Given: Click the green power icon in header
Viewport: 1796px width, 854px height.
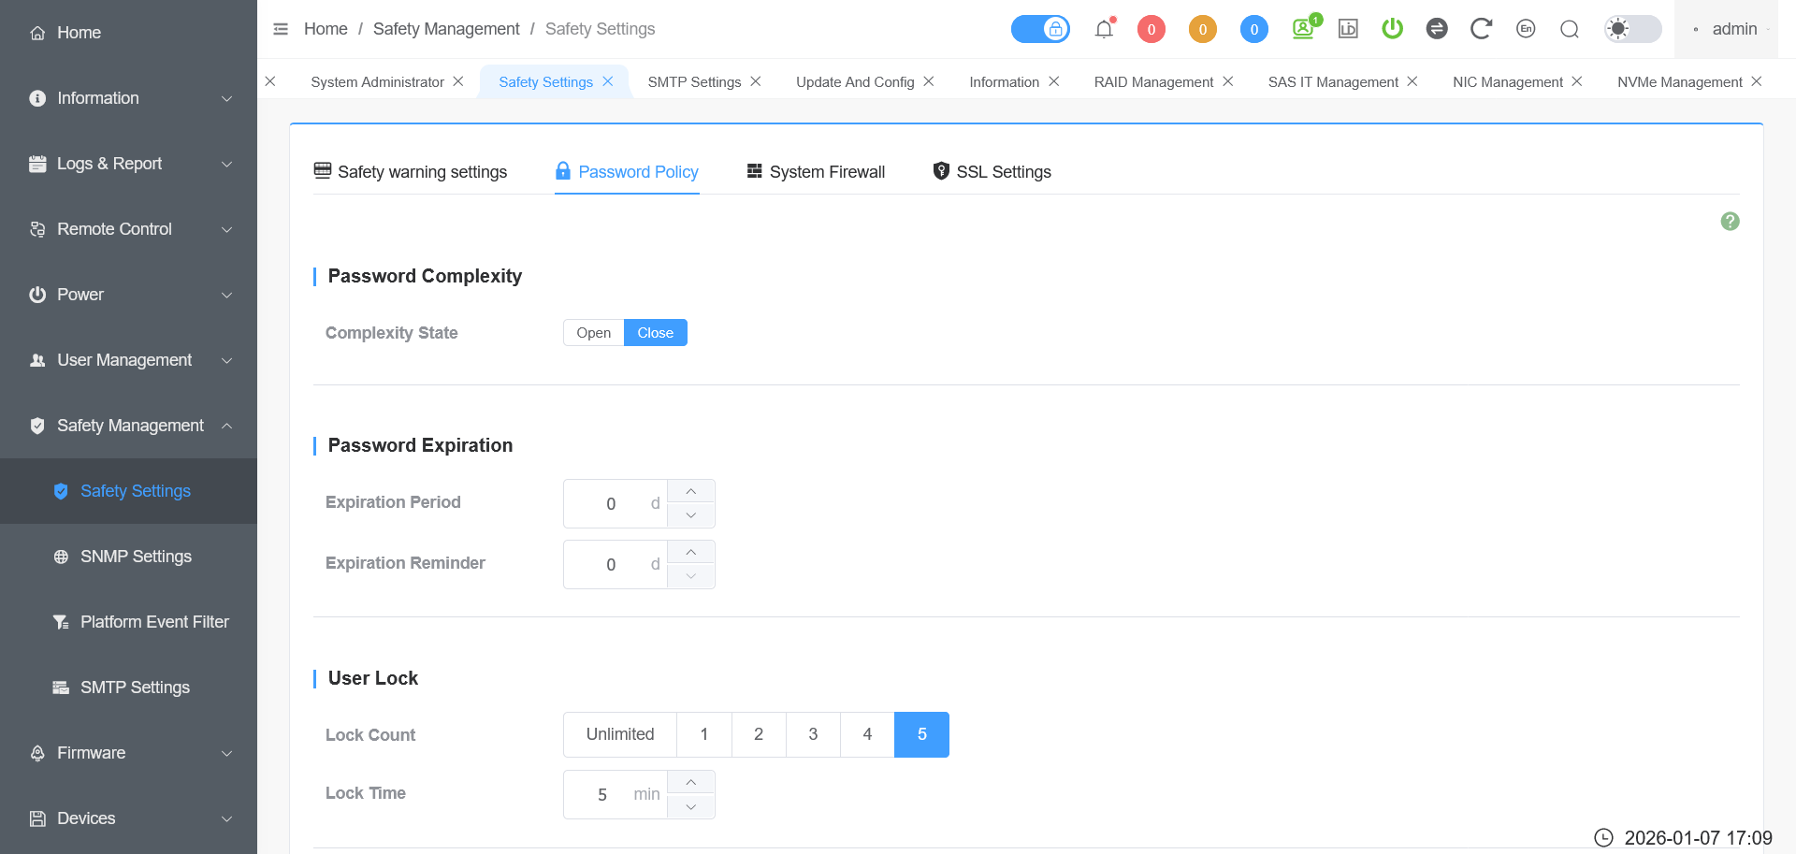Looking at the screenshot, I should point(1392,29).
